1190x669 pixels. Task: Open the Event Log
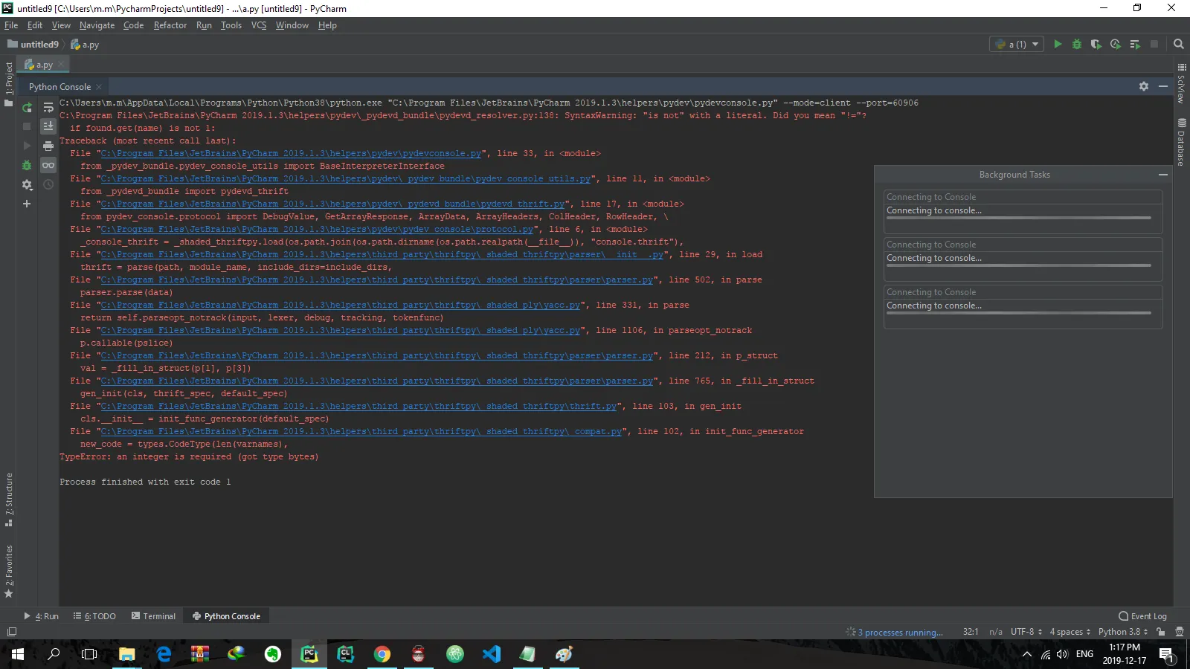[1142, 616]
